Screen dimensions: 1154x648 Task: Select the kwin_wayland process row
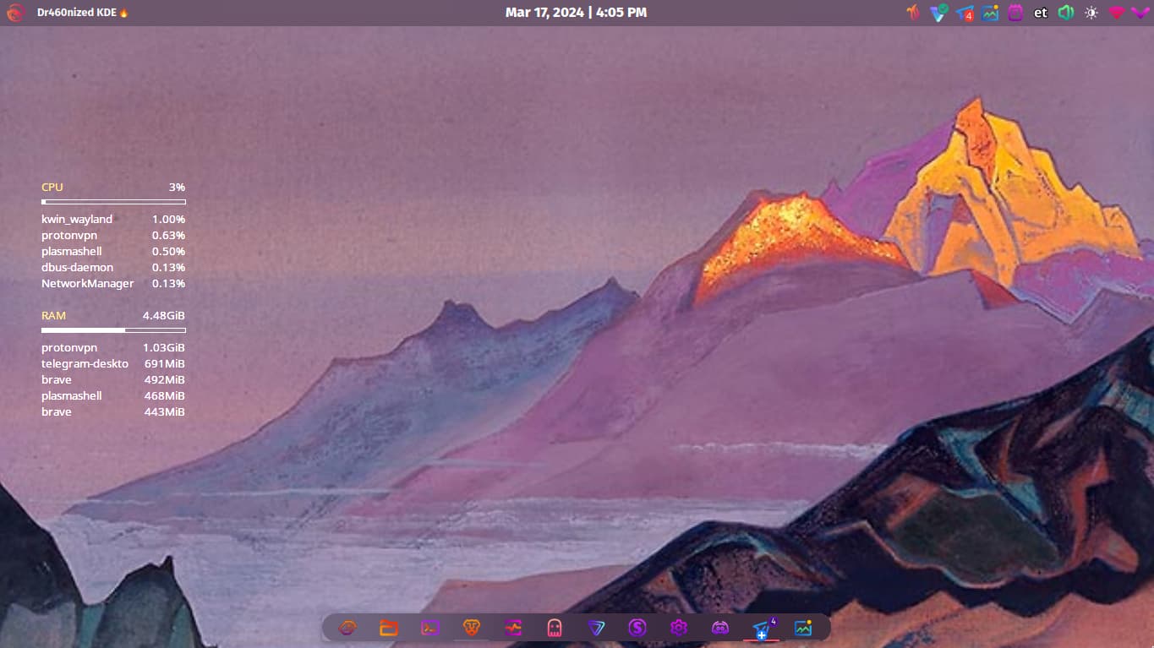pos(113,219)
